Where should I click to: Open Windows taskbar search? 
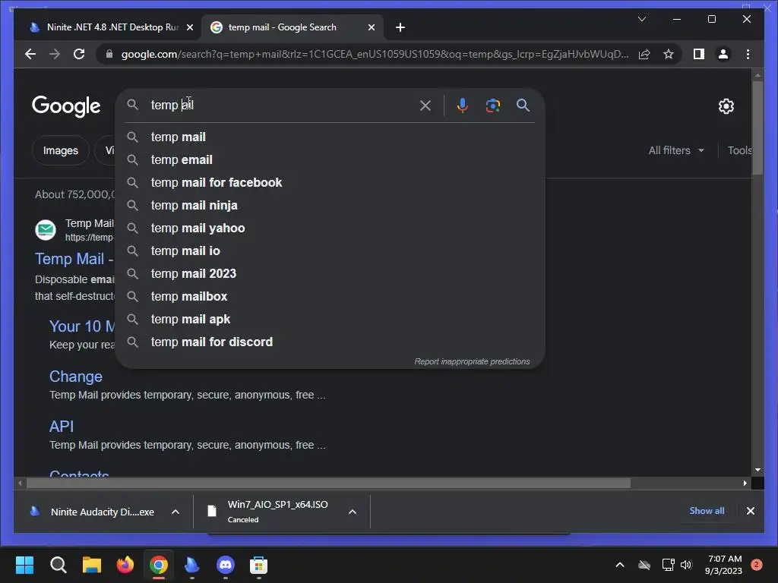point(58,565)
